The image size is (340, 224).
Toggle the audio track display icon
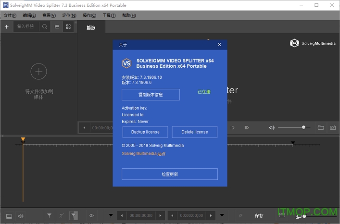click(21, 216)
